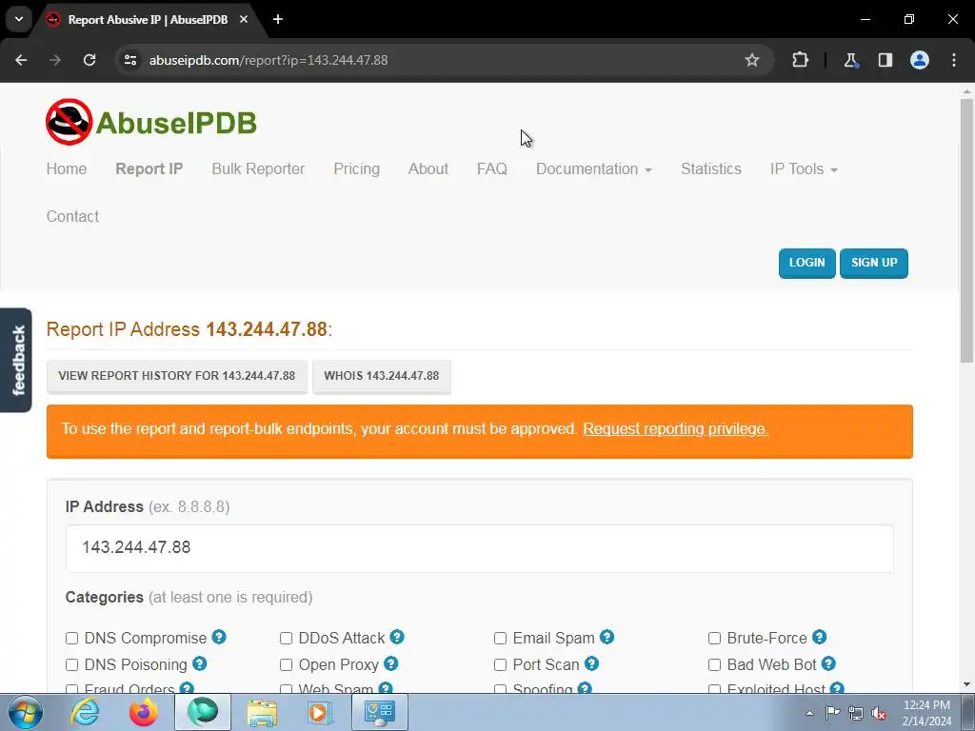
Task: Open the Report IP nav item
Action: (149, 169)
